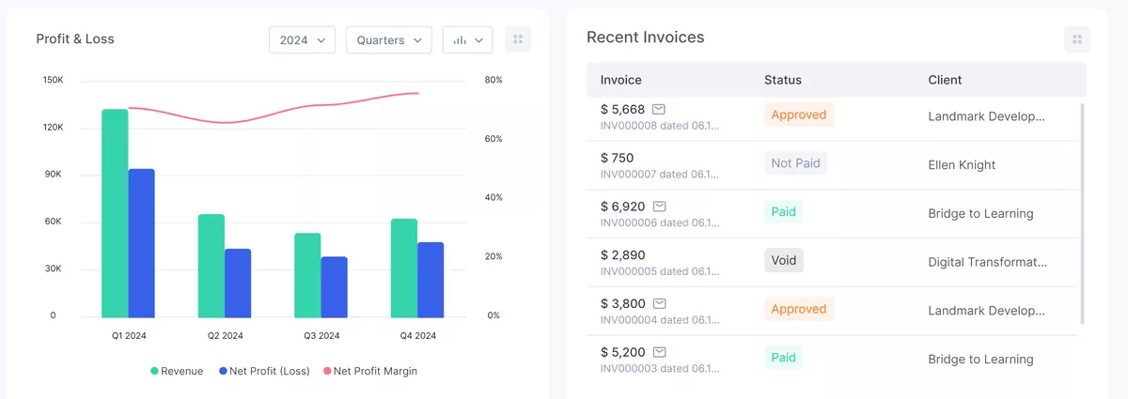Screen dimensions: 1128x399
Task: Click the Profit & Loss widget title
Action: tap(75, 38)
